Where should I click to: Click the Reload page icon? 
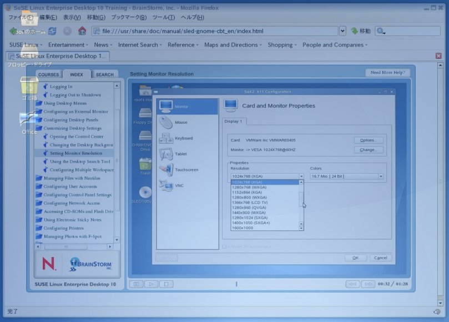pyautogui.click(x=52, y=31)
